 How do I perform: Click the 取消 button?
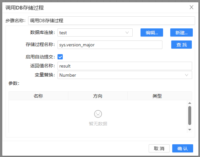(x=159, y=149)
